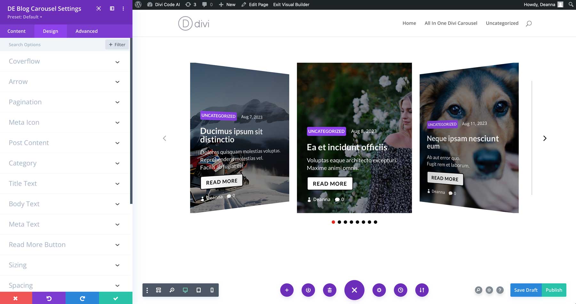Open editing history clock icon
Screen dimensions: 576x304
pos(400,290)
